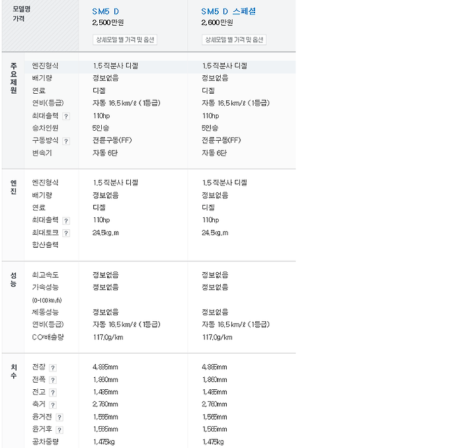The height and width of the screenshot is (448, 476).
Task: Click SM5 D 스페셜's 공차중량 value
Action: tap(213, 442)
